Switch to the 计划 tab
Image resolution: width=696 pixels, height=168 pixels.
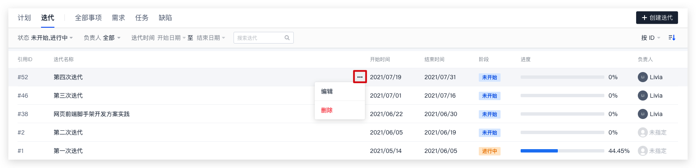24,18
